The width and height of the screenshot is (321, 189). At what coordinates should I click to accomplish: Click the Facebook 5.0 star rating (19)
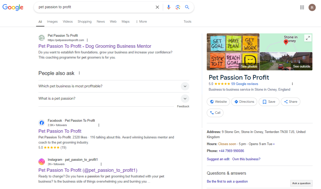[x=52, y=148]
